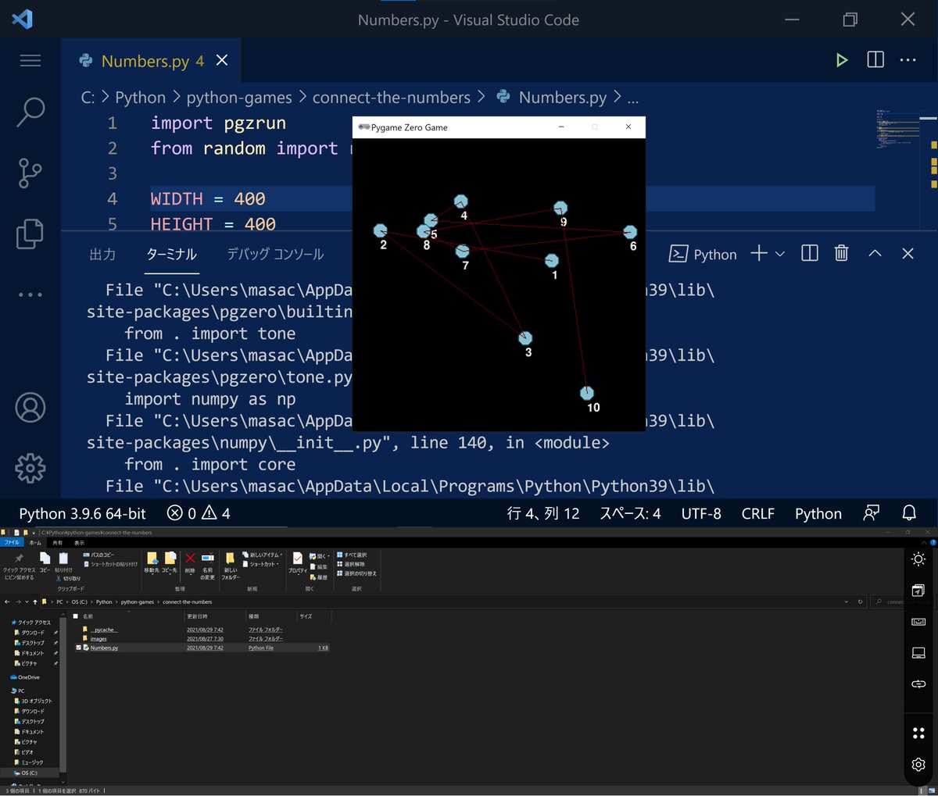Go back in File Explorer

tap(7, 601)
